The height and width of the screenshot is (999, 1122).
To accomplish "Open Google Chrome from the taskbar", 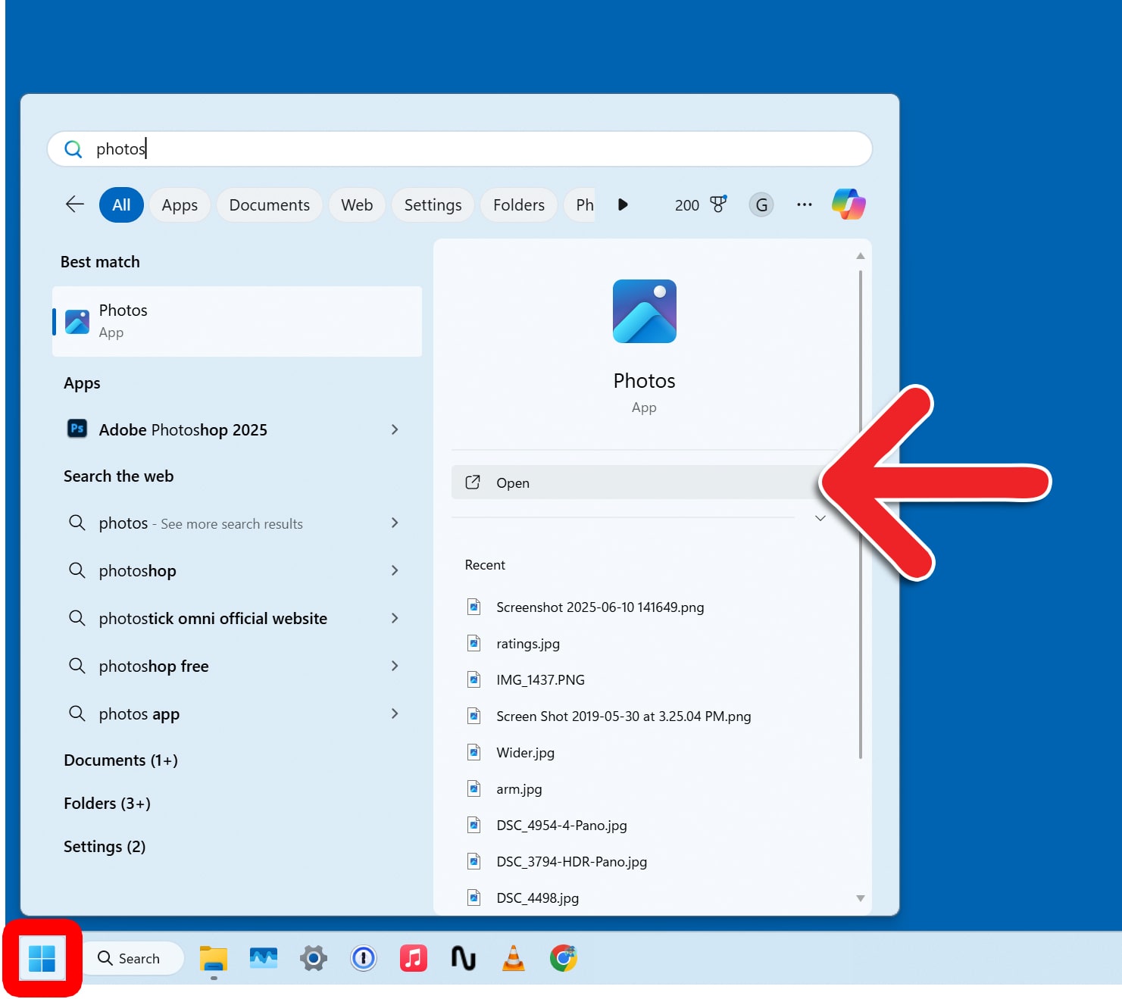I will point(563,958).
